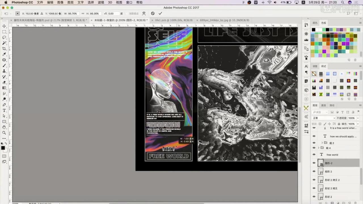The width and height of the screenshot is (363, 204).
Task: Select the Move tool
Action: tap(4, 26)
